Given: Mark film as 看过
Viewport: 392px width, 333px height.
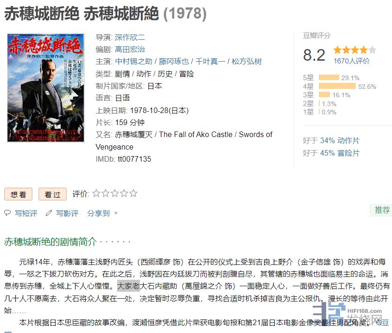Looking at the screenshot, I should pyautogui.click(x=52, y=194).
